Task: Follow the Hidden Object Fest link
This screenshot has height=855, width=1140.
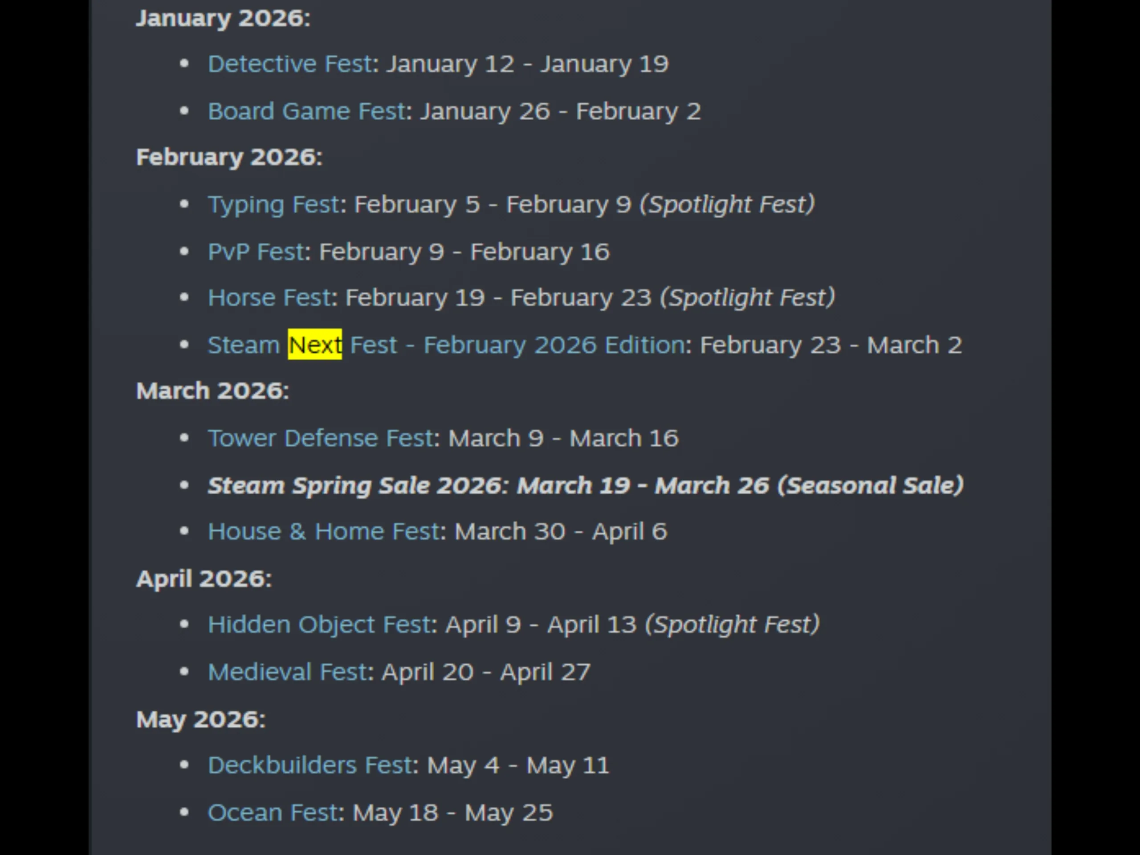Action: tap(319, 625)
